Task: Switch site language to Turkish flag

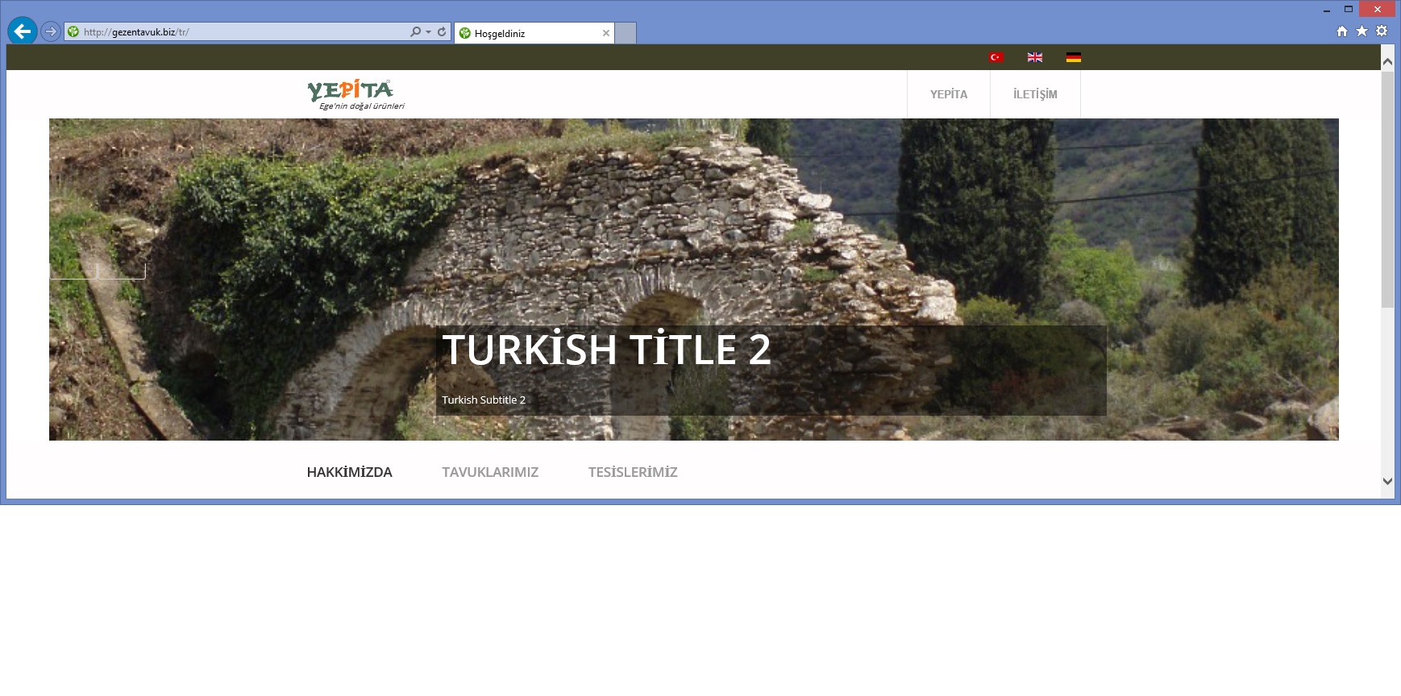Action: (996, 57)
